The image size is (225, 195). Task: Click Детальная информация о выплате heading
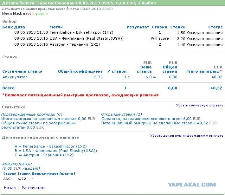40,137
